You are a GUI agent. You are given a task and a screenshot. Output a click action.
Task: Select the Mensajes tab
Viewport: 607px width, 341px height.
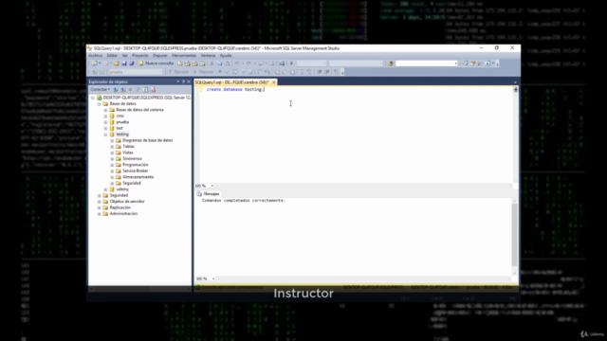209,193
